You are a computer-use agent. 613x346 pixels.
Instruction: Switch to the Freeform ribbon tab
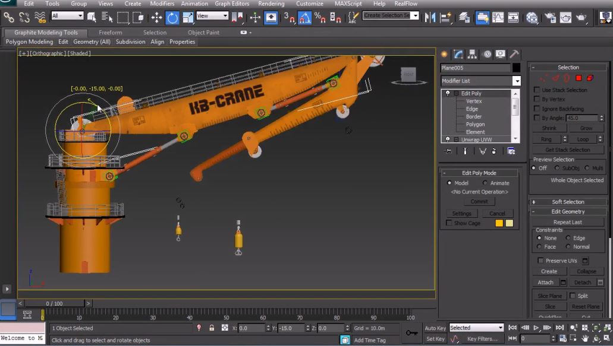point(110,33)
